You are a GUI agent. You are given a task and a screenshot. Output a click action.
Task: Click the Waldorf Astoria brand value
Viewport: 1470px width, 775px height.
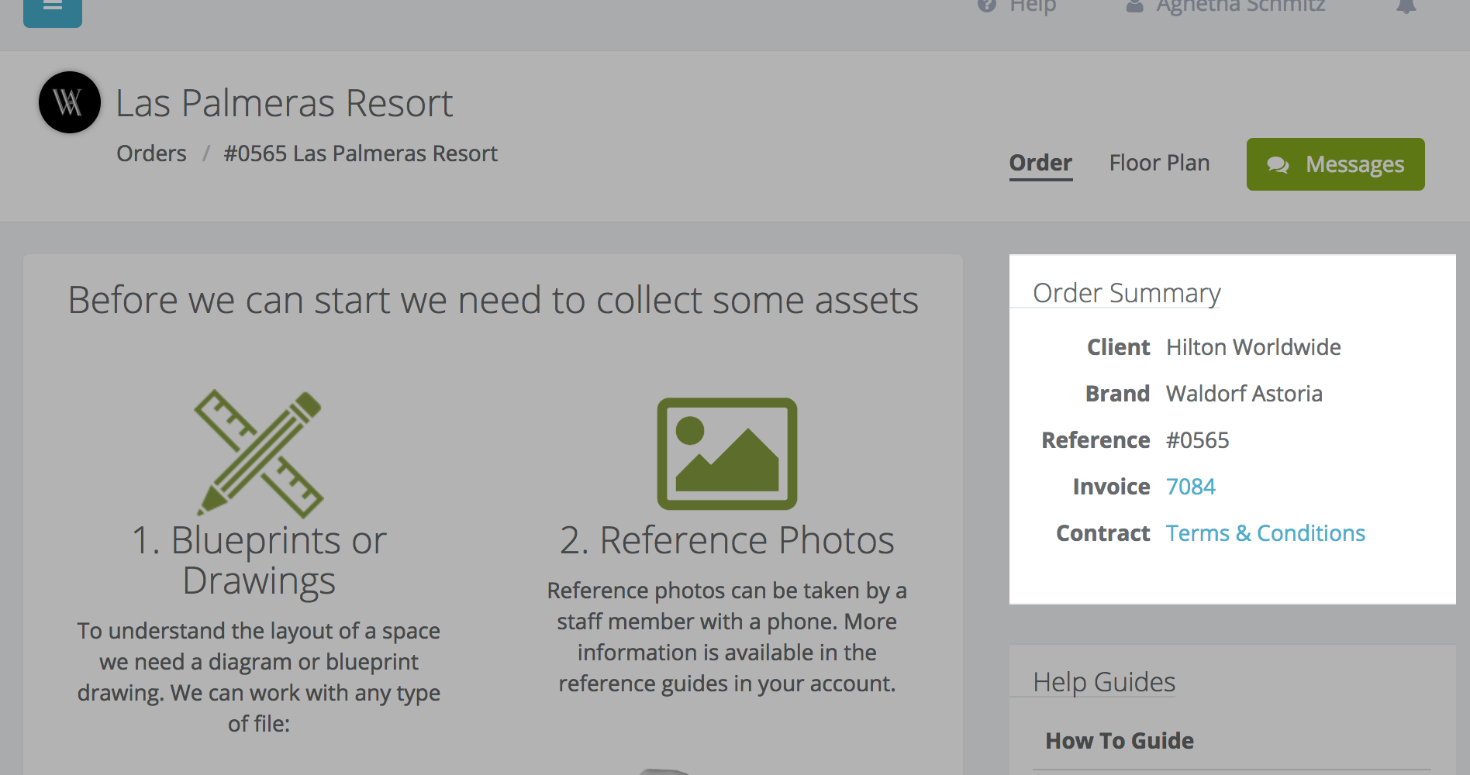pyautogui.click(x=1244, y=394)
